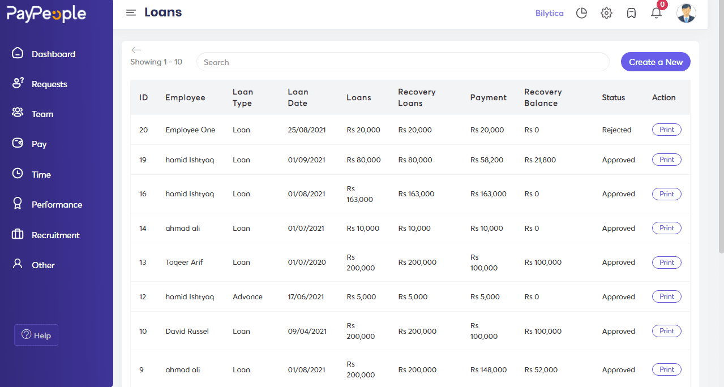Click the Recovery Balance column header

click(x=543, y=97)
